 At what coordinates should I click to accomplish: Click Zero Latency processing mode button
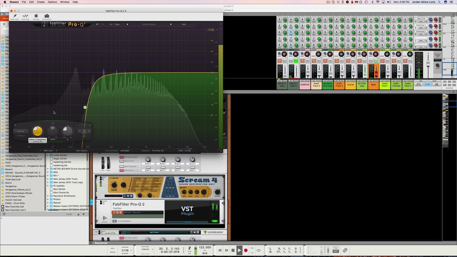pos(81,151)
